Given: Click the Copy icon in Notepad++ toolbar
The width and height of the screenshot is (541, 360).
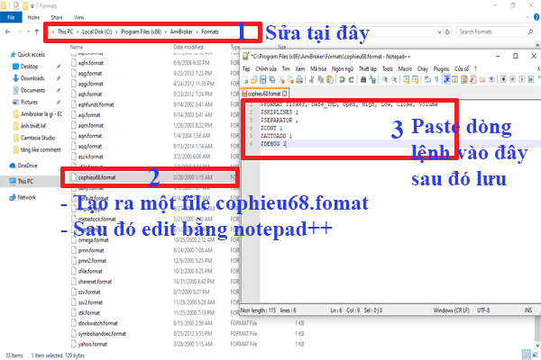Looking at the screenshot, I should 320,79.
